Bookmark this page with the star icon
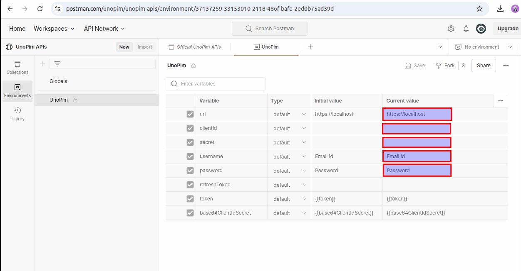The image size is (521, 271). [479, 9]
